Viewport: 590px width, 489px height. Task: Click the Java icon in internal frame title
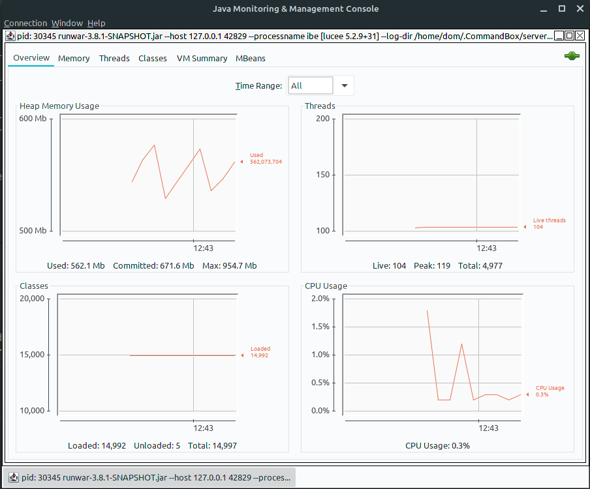pos(10,36)
